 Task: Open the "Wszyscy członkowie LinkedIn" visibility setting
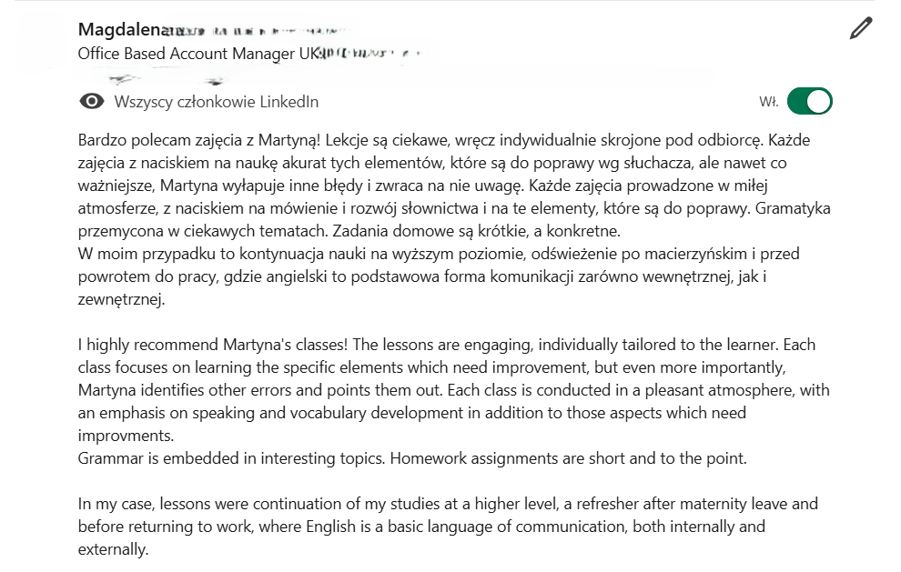tap(216, 102)
